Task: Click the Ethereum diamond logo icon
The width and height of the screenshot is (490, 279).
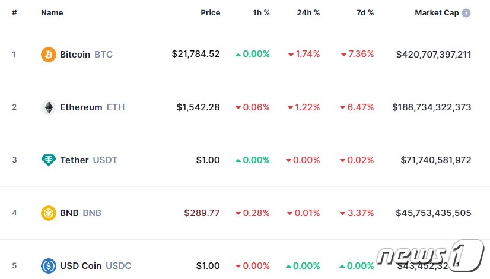Action: (x=49, y=107)
